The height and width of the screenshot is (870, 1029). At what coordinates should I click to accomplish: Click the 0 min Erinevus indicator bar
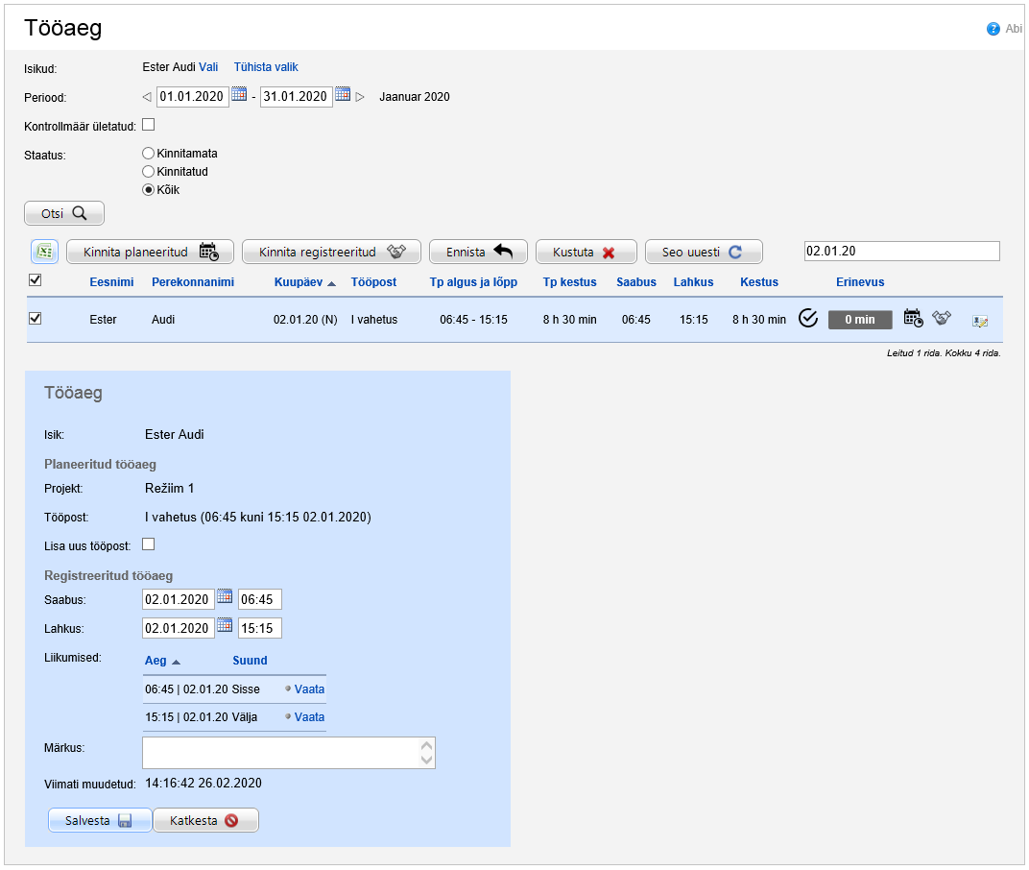click(860, 320)
